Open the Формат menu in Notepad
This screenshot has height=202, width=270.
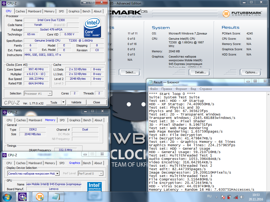click(x=181, y=89)
